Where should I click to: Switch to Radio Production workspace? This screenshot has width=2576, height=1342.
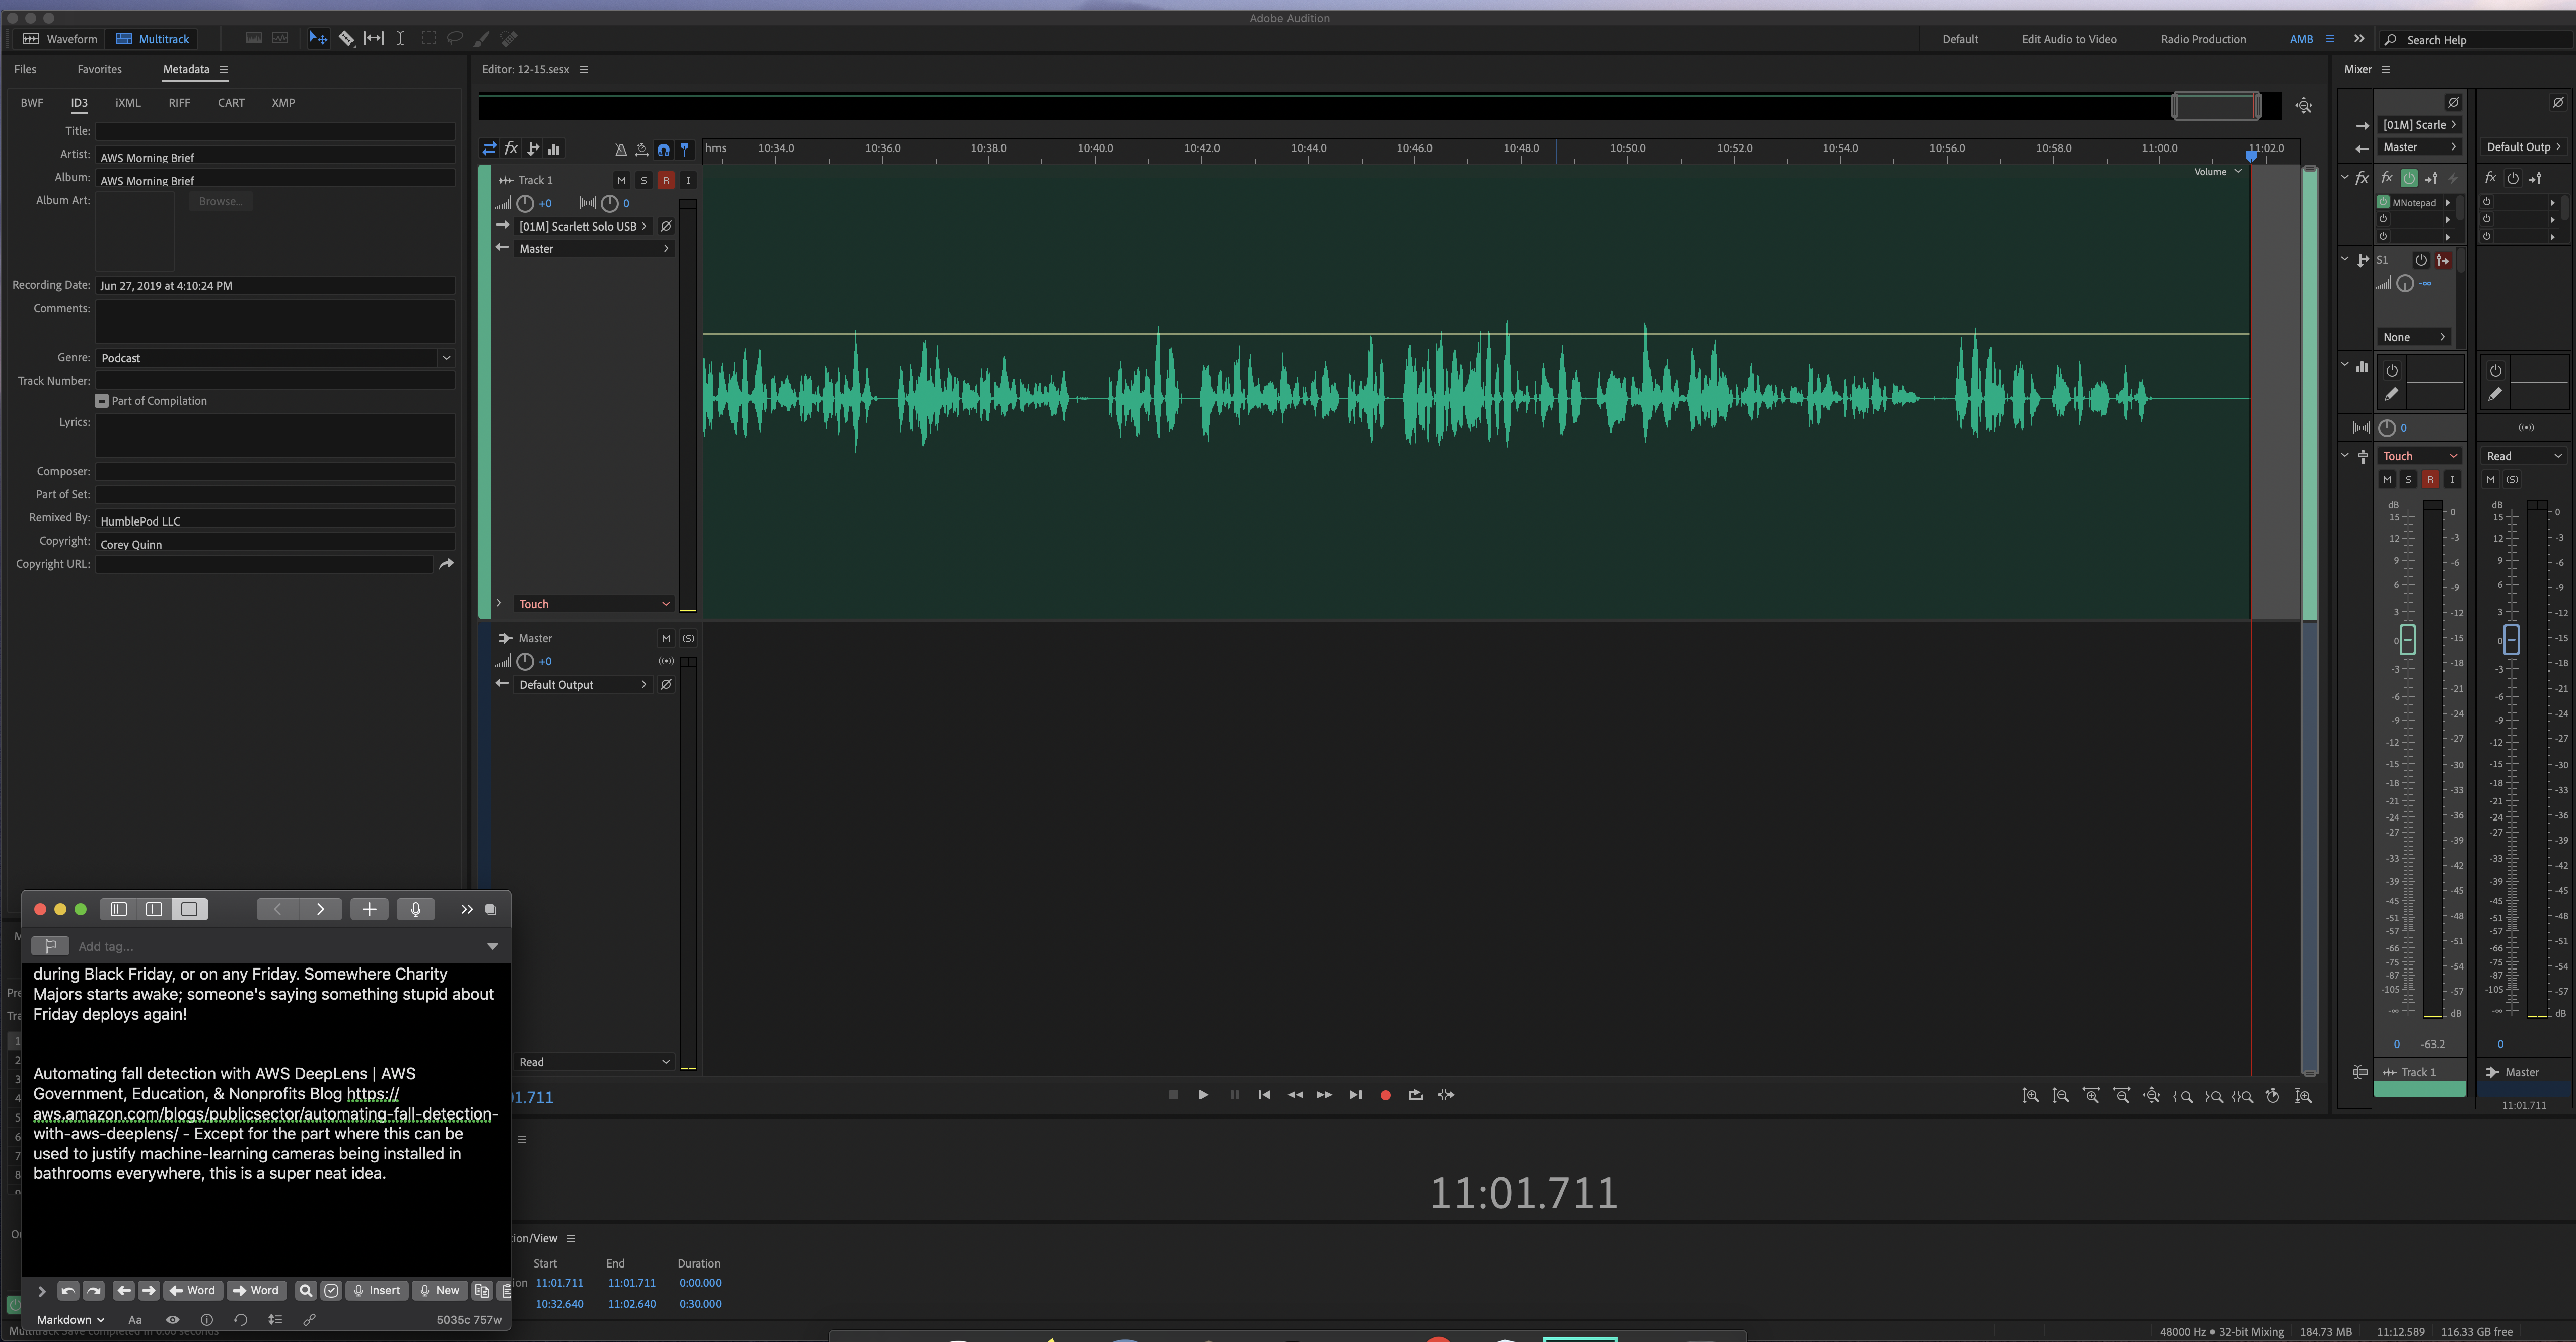(2203, 40)
